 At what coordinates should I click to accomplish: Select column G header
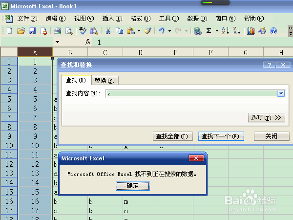(246, 52)
